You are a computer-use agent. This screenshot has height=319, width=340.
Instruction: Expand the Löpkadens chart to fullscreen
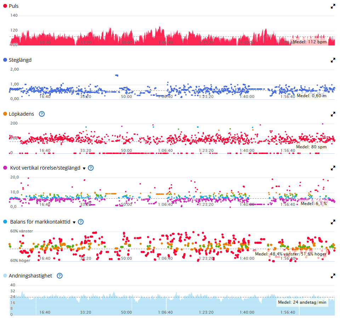tap(333, 114)
